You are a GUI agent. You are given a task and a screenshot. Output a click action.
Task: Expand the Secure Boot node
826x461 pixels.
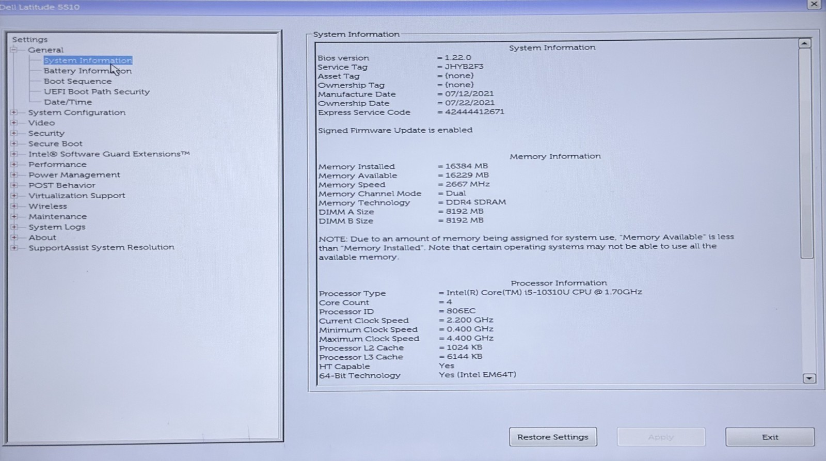point(14,144)
